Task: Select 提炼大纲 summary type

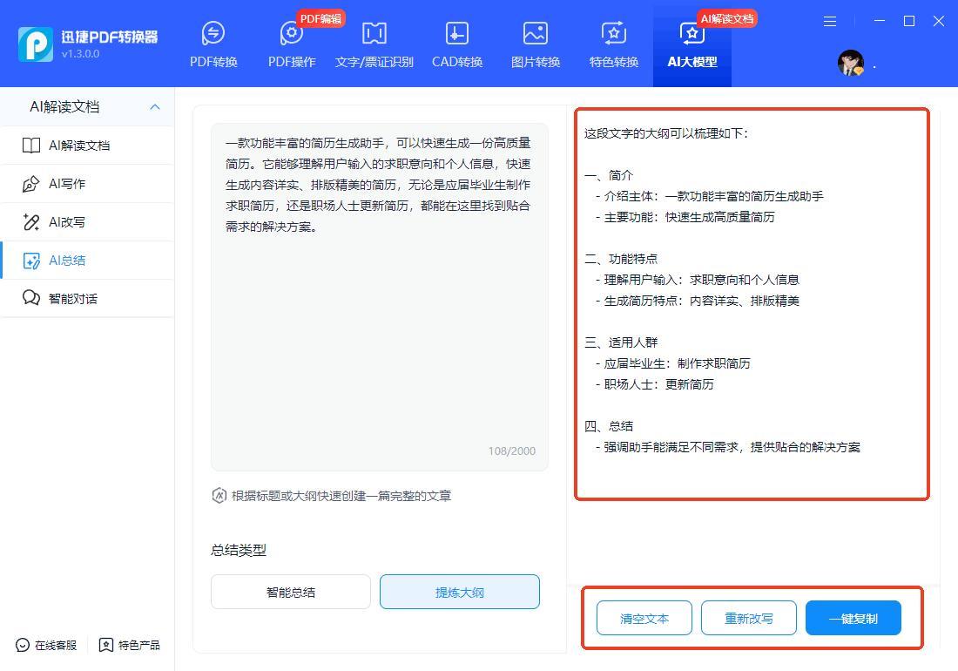Action: click(459, 593)
